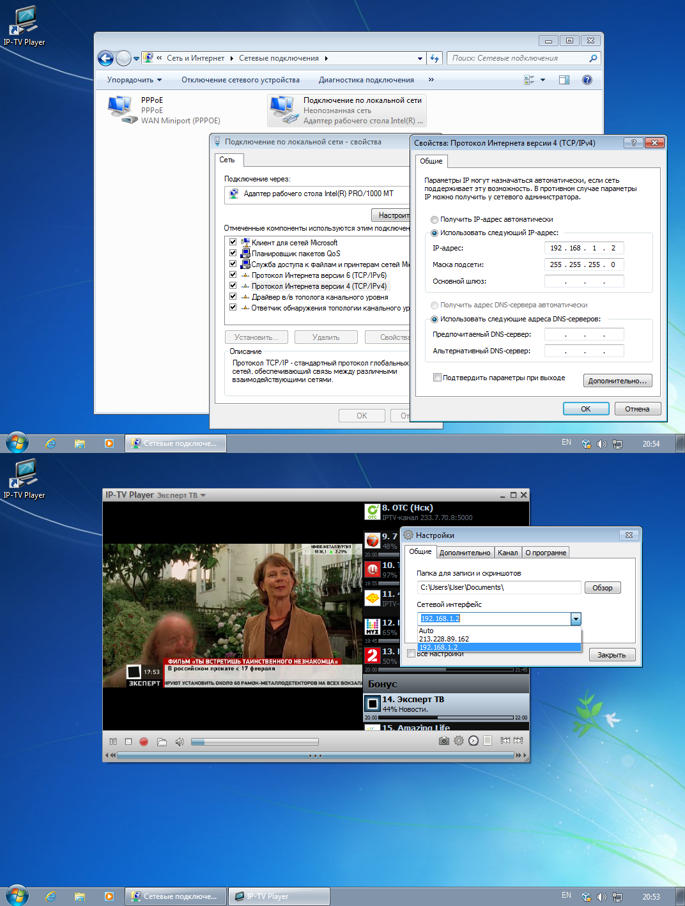
Task: Click the IP-адрес field showing 192.168.1.2
Action: click(x=584, y=248)
